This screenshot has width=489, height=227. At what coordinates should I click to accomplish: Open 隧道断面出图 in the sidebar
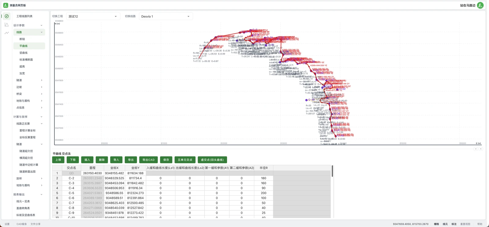click(x=28, y=172)
